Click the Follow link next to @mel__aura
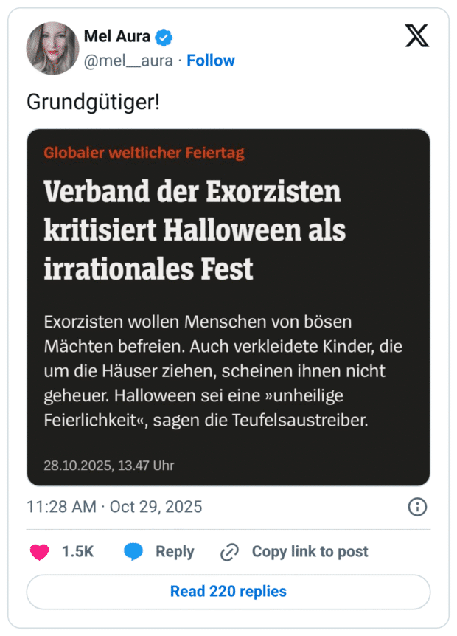457x636 pixels. (211, 61)
